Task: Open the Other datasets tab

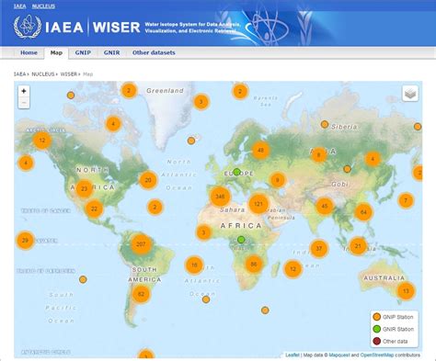Action: (x=154, y=52)
